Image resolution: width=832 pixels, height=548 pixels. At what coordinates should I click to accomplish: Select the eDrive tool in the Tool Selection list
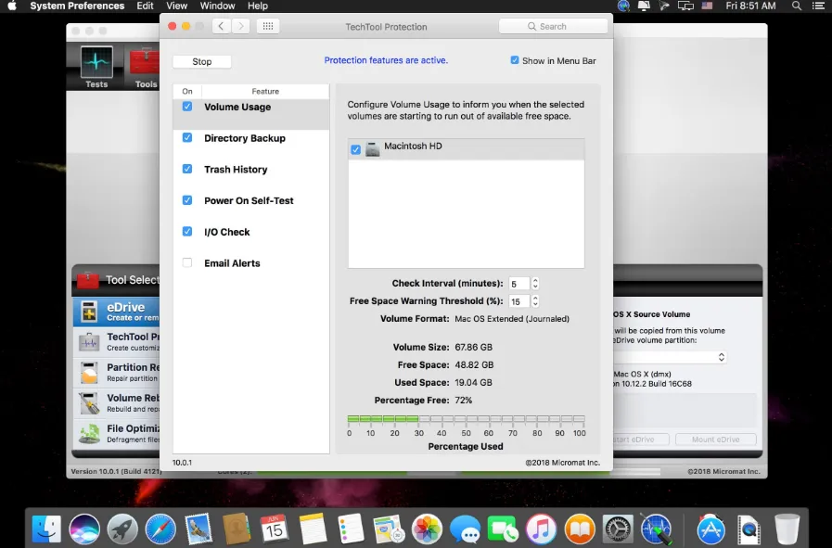tap(116, 312)
